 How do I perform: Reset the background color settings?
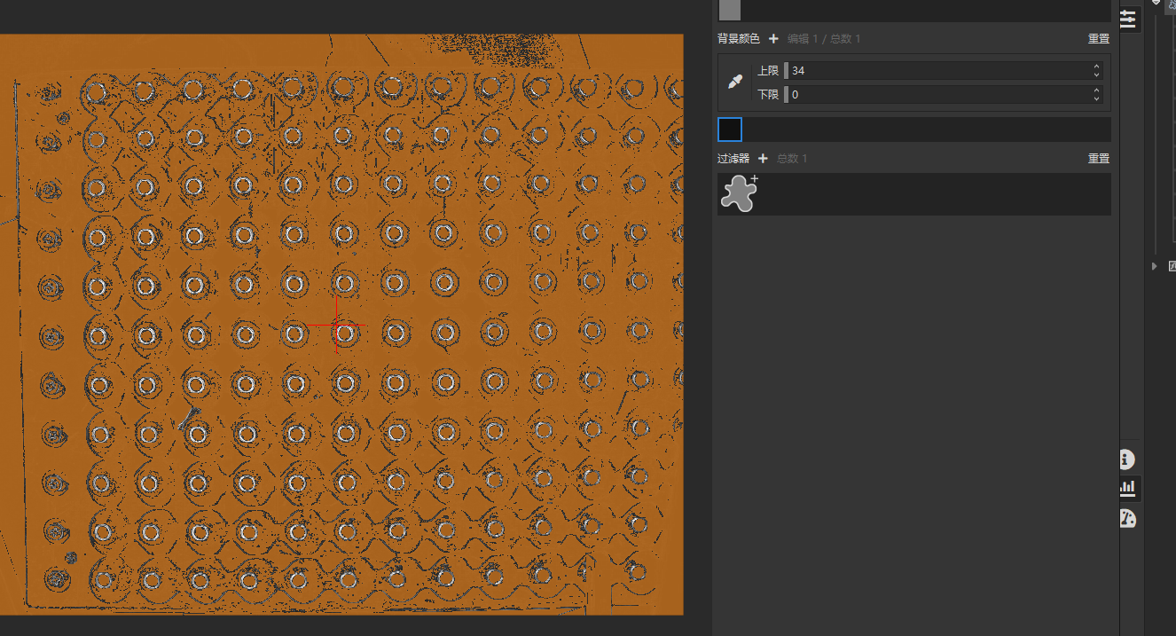click(1098, 39)
